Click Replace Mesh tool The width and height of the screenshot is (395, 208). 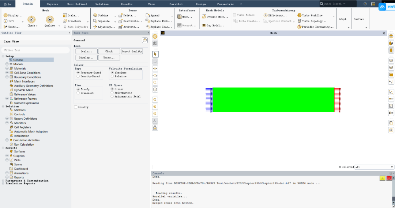pyautogui.click(x=159, y=21)
